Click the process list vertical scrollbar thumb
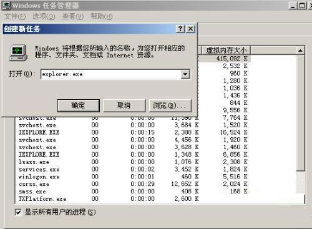Screen dimensions: 312x229 pos(300,113)
